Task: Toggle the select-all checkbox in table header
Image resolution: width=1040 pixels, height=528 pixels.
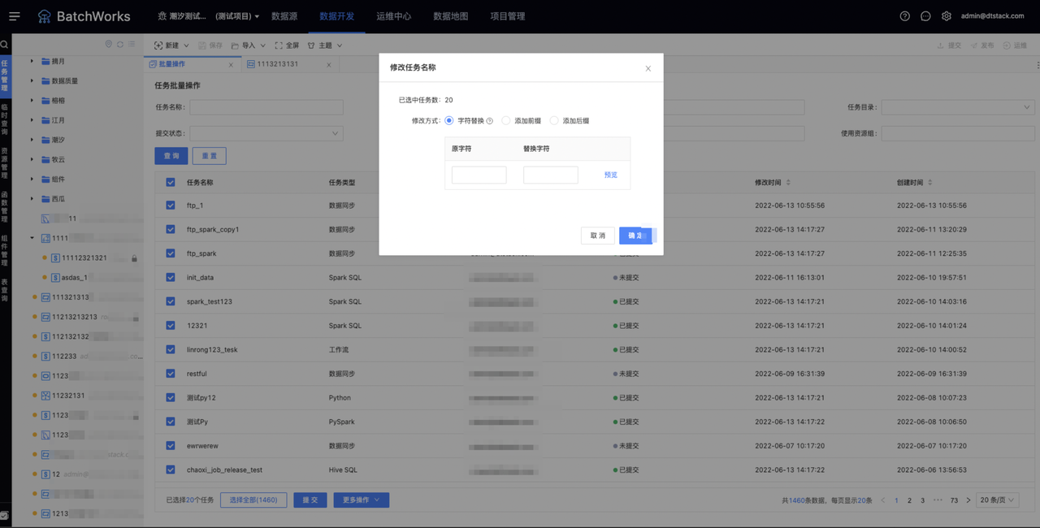Action: point(171,183)
